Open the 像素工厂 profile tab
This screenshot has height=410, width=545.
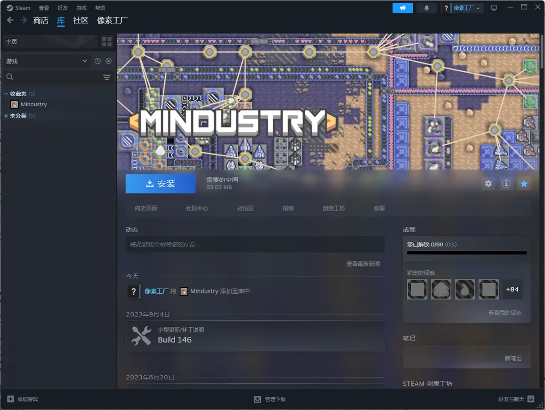[112, 21]
